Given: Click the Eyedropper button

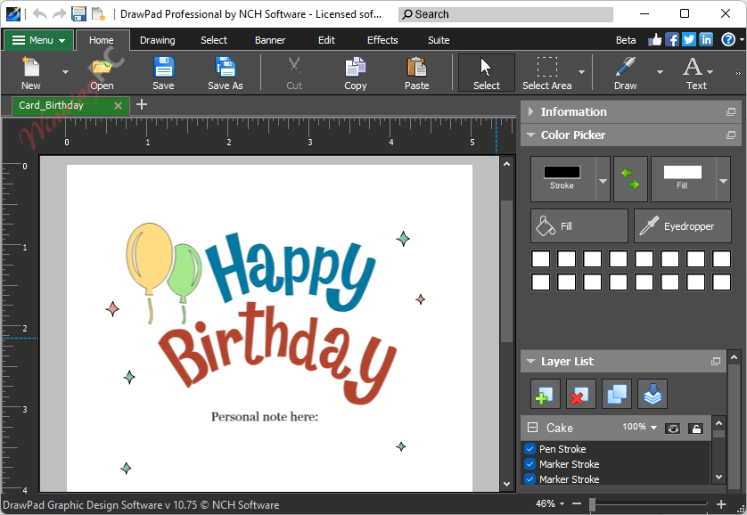Looking at the screenshot, I should click(683, 226).
